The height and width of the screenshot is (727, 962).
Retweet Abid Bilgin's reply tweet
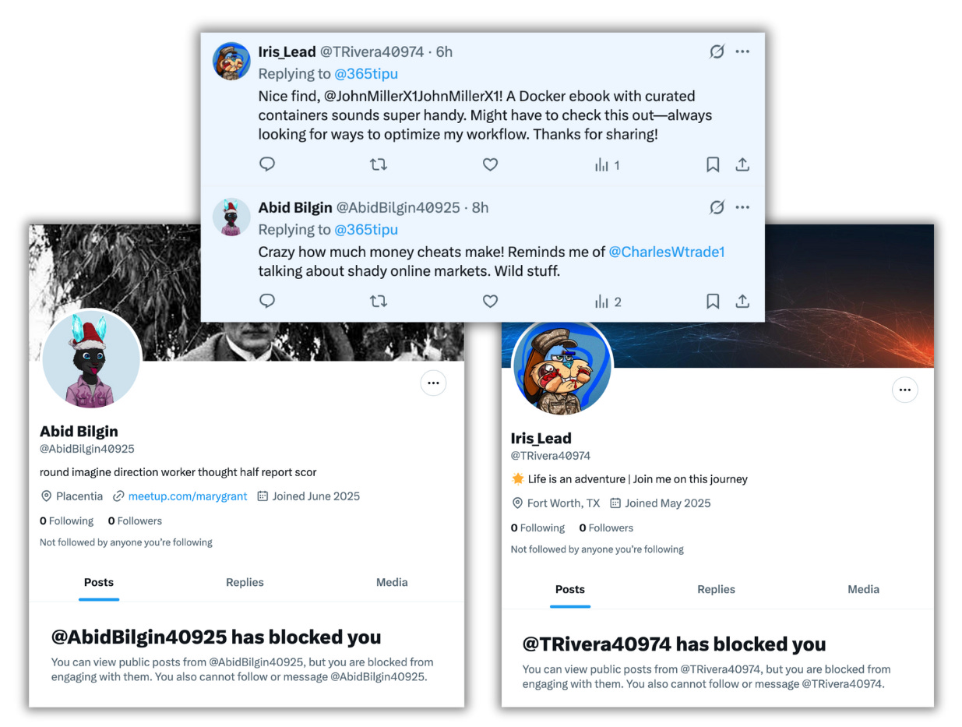click(x=378, y=301)
